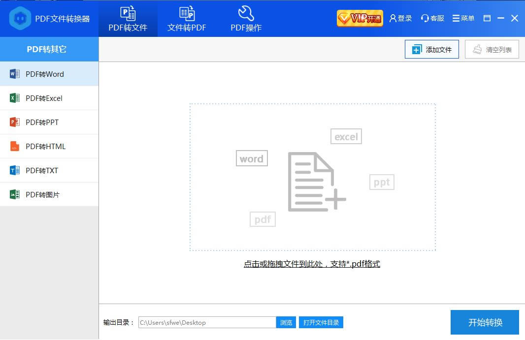The height and width of the screenshot is (340, 525).
Task: Open the PDF操作 tab
Action: (246, 18)
